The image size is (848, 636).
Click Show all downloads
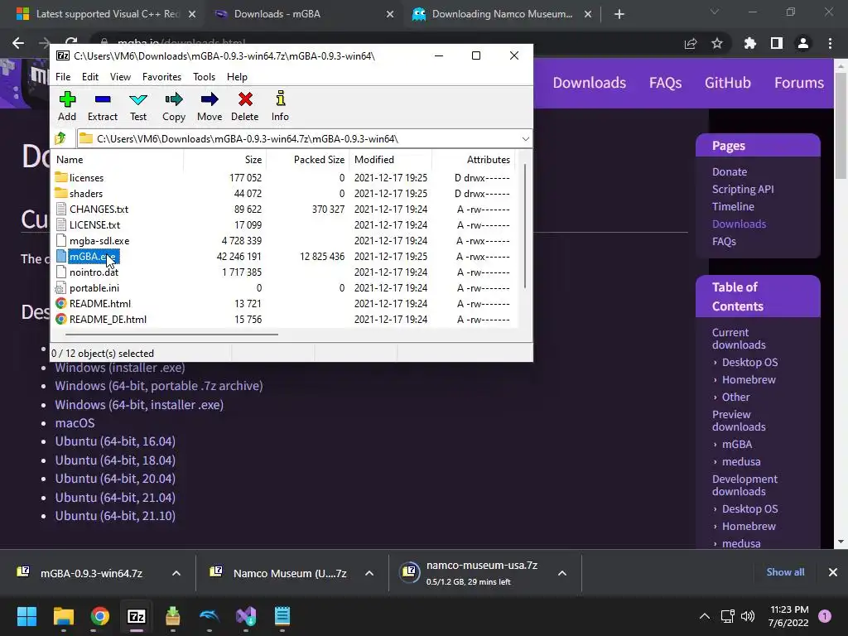(785, 572)
